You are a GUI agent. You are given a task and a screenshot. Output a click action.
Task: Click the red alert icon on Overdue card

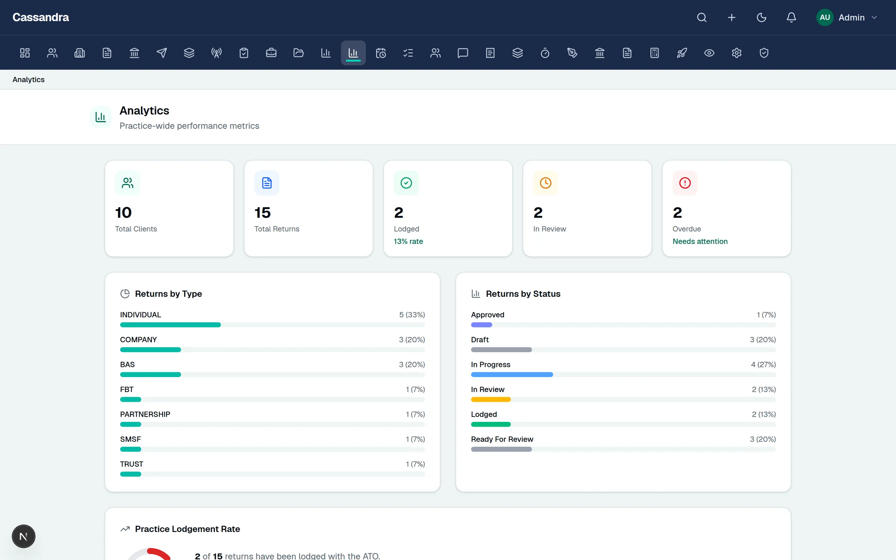tap(685, 183)
